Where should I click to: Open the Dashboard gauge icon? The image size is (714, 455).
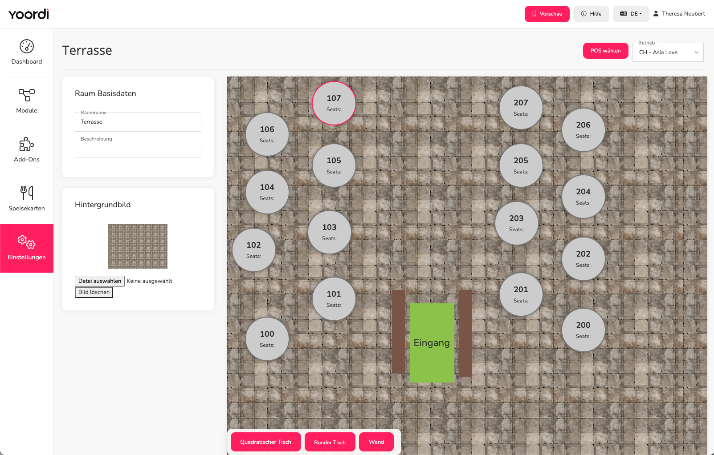[x=27, y=46]
